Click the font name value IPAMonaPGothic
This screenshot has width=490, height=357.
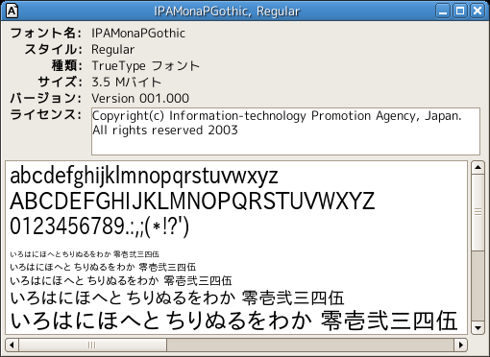[x=138, y=34]
